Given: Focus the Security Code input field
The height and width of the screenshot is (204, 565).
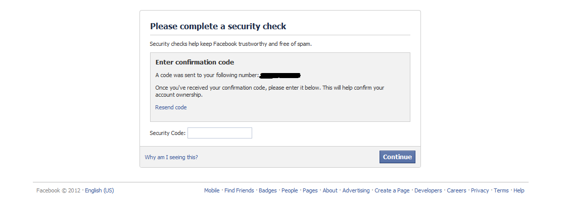Looking at the screenshot, I should (220, 133).
